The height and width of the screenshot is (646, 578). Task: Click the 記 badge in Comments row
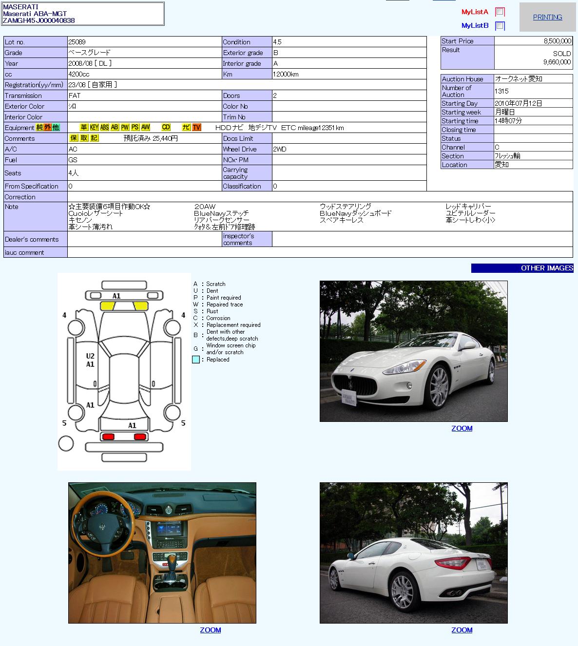[x=94, y=138]
